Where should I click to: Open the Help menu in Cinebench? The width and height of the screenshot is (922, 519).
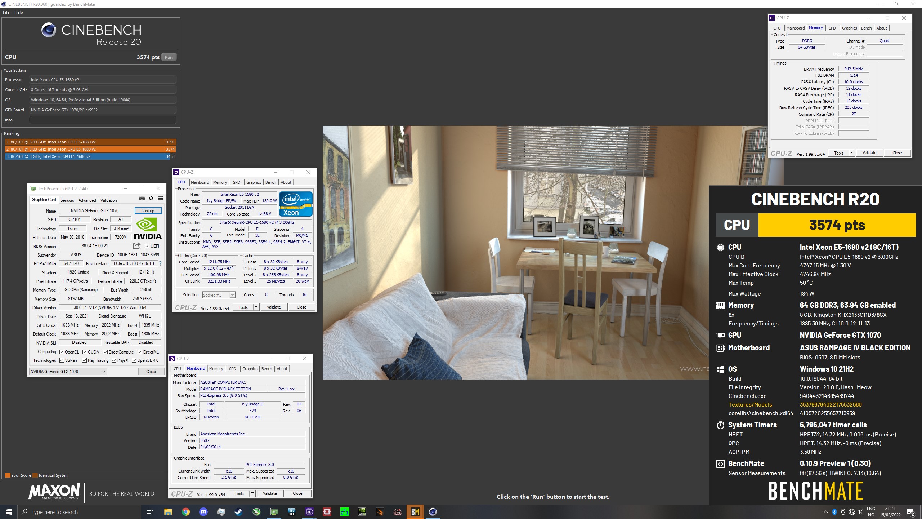(x=19, y=12)
